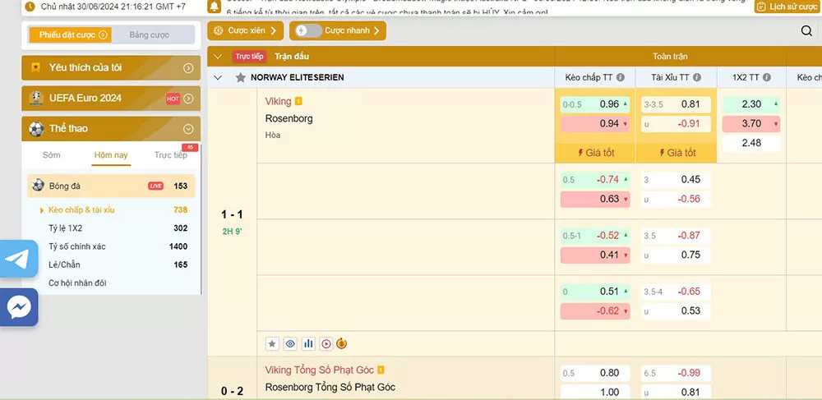
Task: Add Viking match to favorites star
Action: tap(272, 343)
